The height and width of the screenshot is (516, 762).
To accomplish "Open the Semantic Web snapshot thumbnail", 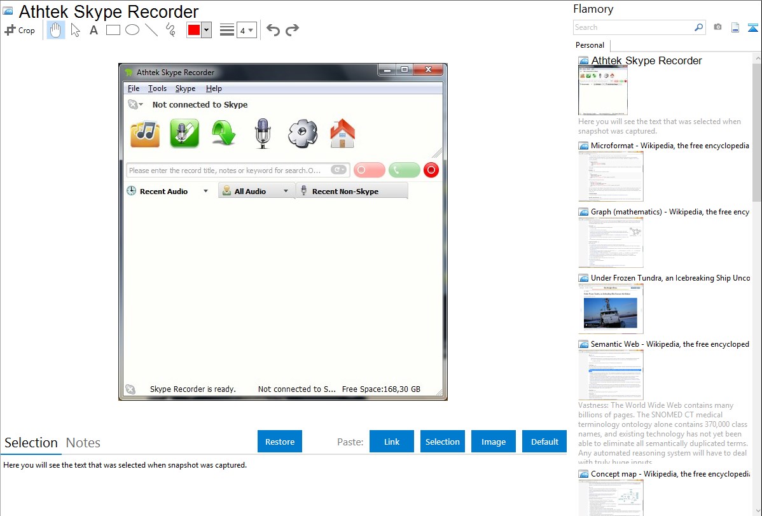I will click(611, 375).
